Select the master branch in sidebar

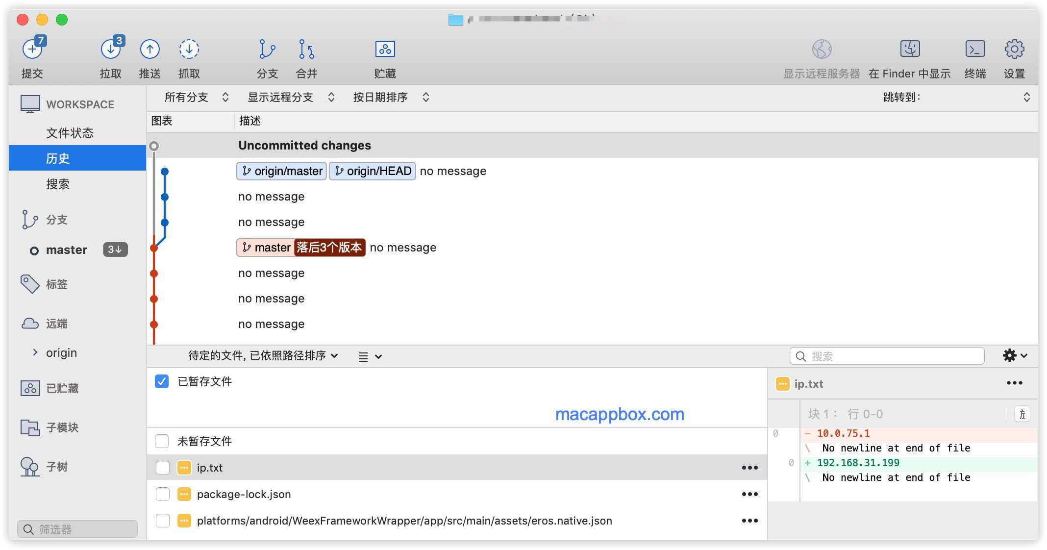coord(67,250)
